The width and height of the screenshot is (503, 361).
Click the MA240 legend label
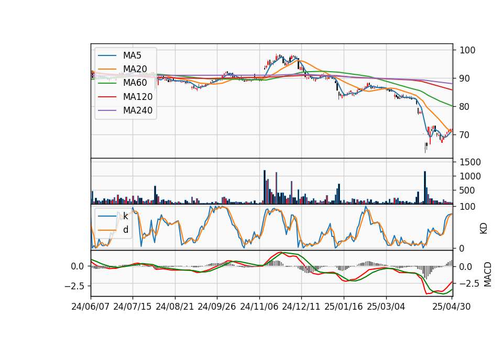pos(138,110)
